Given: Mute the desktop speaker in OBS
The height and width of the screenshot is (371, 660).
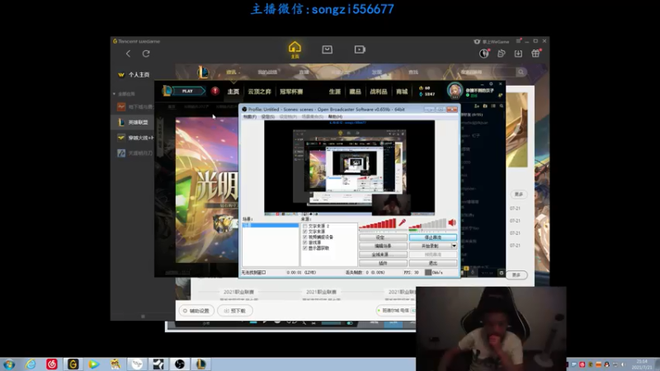Looking at the screenshot, I should (452, 223).
